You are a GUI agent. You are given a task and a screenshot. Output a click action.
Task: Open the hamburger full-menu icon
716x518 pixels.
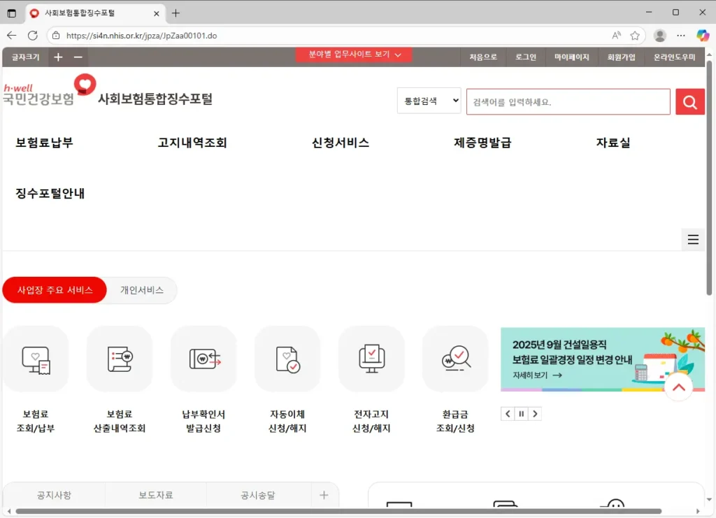(x=692, y=239)
